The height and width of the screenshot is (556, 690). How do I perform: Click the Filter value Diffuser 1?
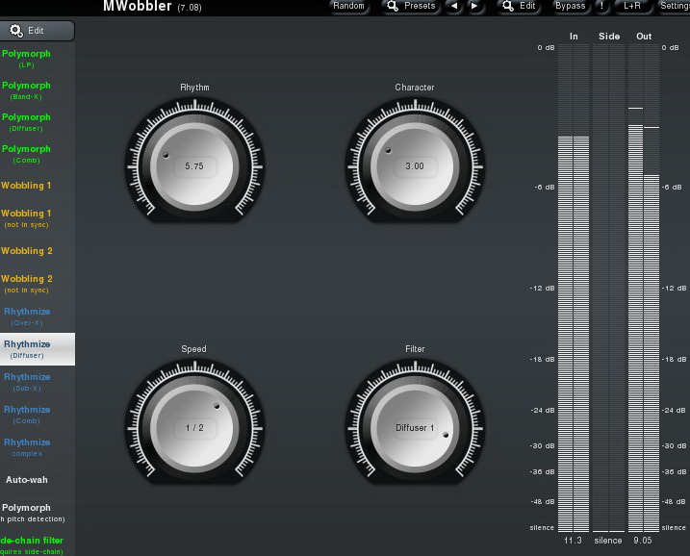click(415, 428)
